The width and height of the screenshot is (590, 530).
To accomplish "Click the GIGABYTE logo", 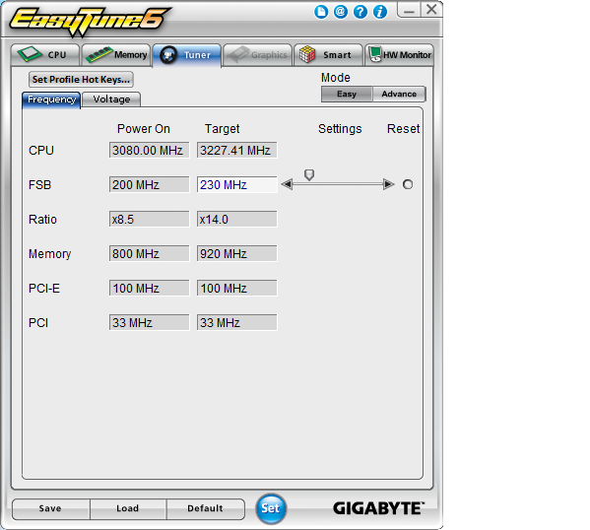I will 379,508.
